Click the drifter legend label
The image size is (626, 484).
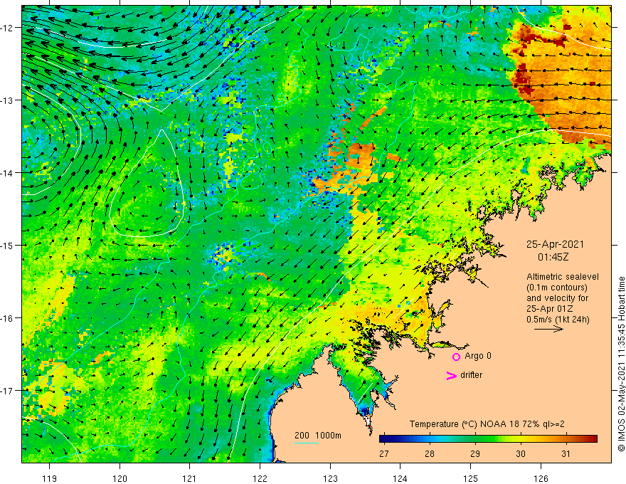point(471,375)
